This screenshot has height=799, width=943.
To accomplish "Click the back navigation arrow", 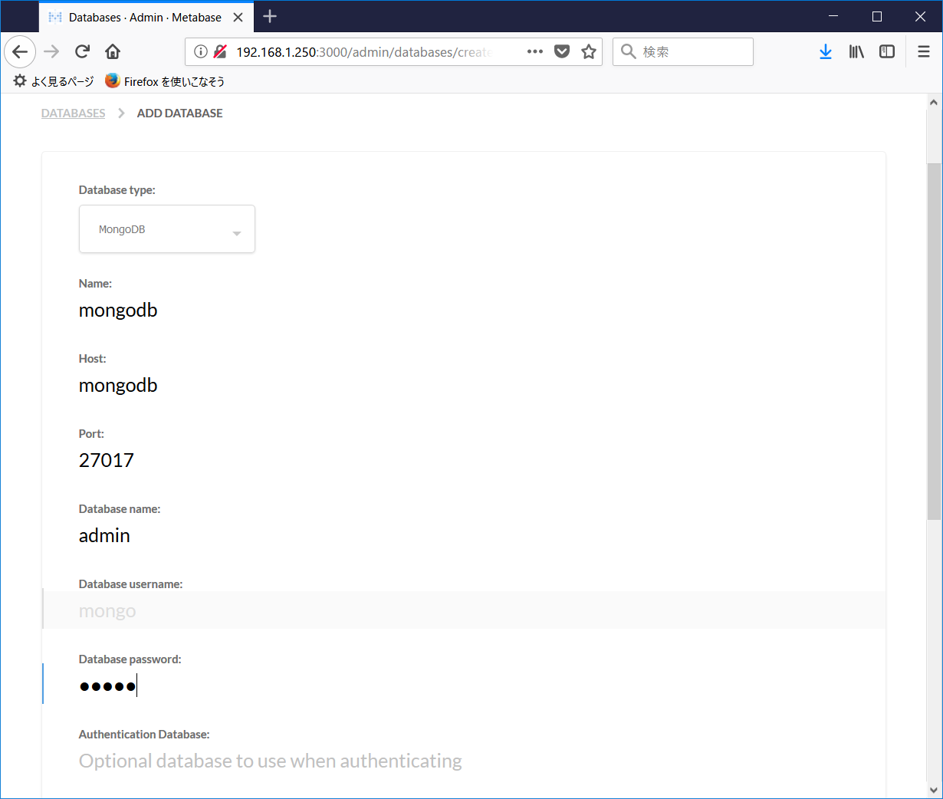I will point(20,51).
